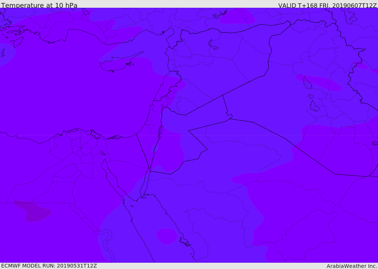Click the 'Temperature at 10 hPa' title text

click(39, 5)
